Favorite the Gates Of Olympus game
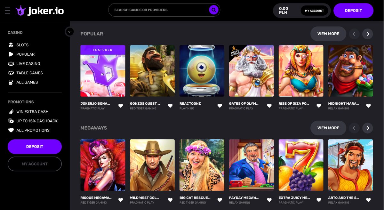 [269, 106]
